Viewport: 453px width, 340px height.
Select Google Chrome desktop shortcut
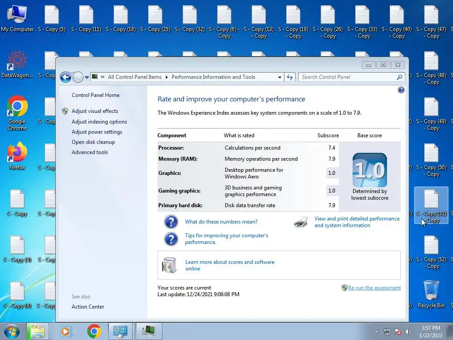tap(17, 113)
